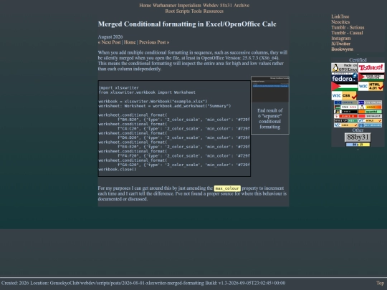
Task: Open the Warhammer nav link
Action: click(164, 6)
